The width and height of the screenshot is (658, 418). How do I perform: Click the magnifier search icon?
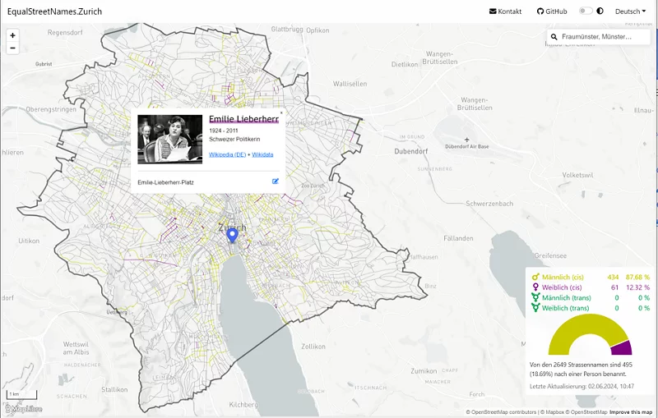tap(554, 37)
